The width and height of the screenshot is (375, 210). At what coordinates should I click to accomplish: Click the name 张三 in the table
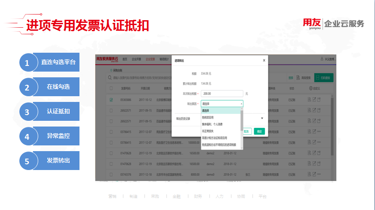click(248, 174)
